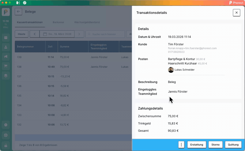245x151 pixels.
Task: Open the shopping cart icon in sidebar
Action: 6,66
